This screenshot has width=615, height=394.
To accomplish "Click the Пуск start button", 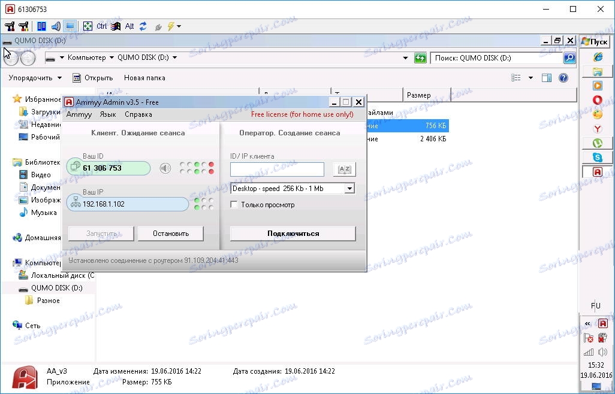I will (595, 41).
